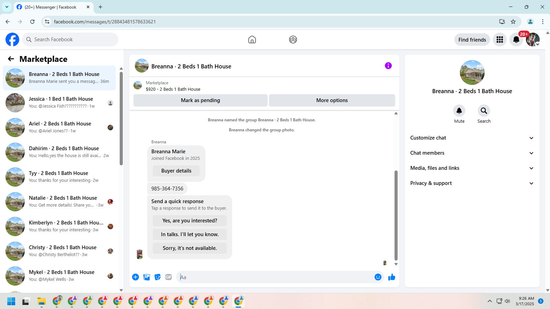Click More options button
The width and height of the screenshot is (550, 309).
tap(332, 100)
